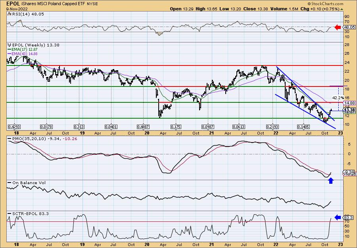Click the EPOL ticker symbol in the header
The image size is (357, 248).
coord(13,4)
